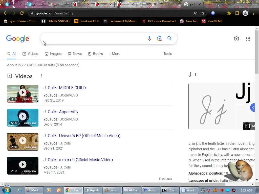
Task: Toggle the browser side panel icon
Action: [237, 13]
